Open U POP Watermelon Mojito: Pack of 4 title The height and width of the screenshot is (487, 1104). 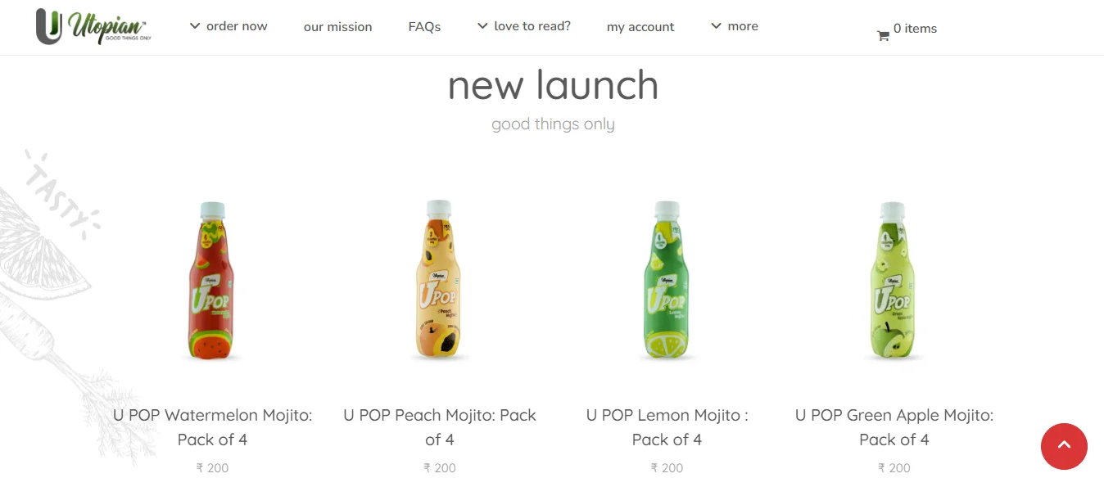click(x=213, y=427)
